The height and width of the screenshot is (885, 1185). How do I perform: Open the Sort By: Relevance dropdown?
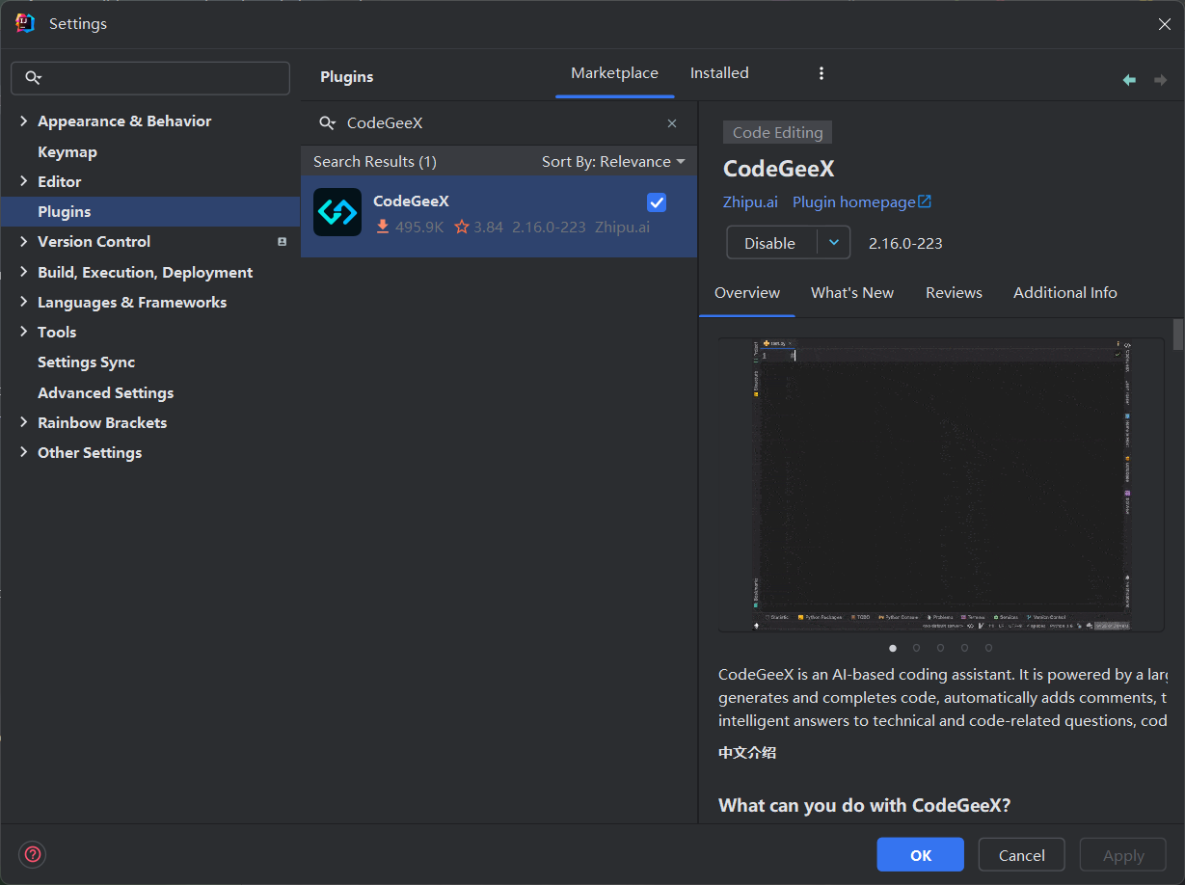(x=613, y=162)
